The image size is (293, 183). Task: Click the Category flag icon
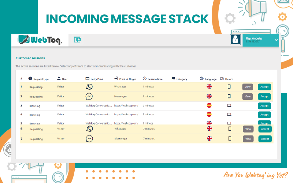[173, 79]
